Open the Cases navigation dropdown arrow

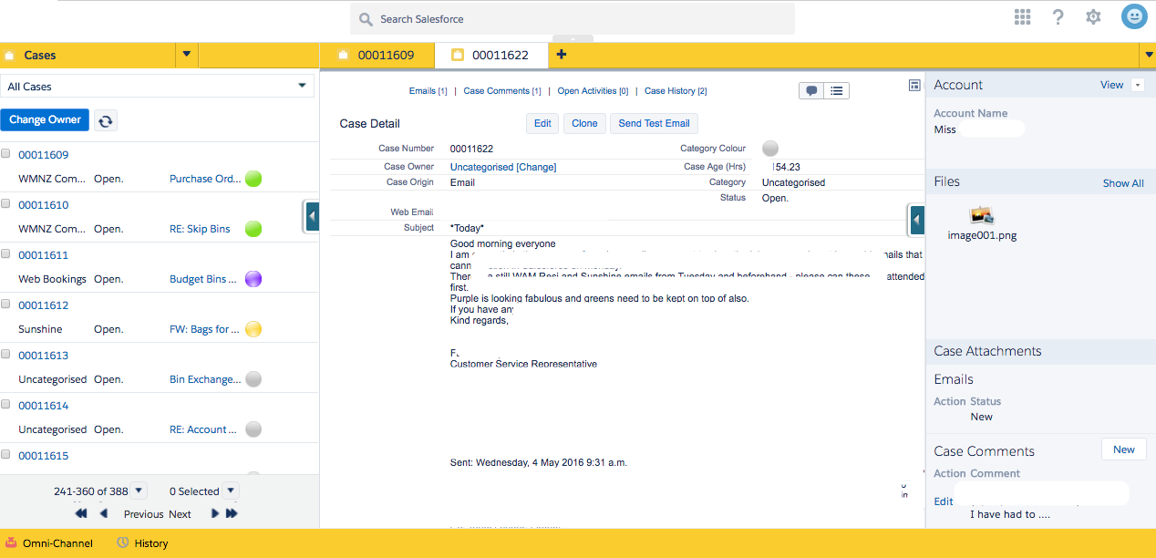pyautogui.click(x=186, y=55)
